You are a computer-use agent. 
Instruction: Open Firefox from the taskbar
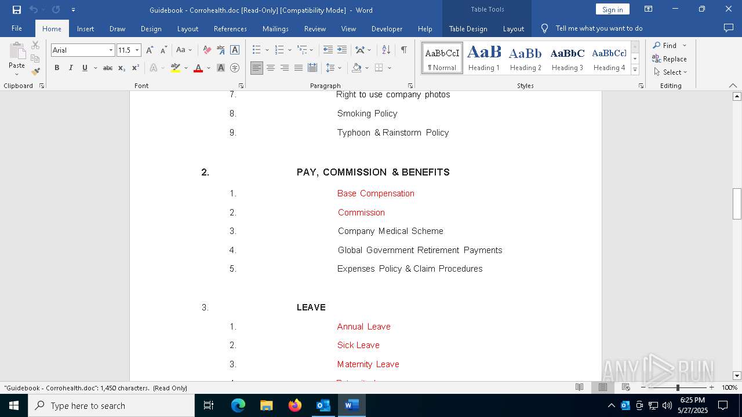295,405
